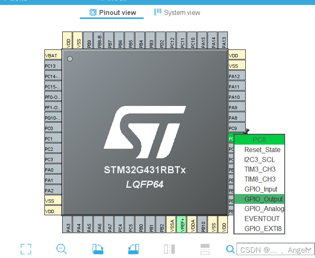The image size is (315, 258).
Task: Select pin PC4 on the bottom row
Action: click(x=120, y=224)
